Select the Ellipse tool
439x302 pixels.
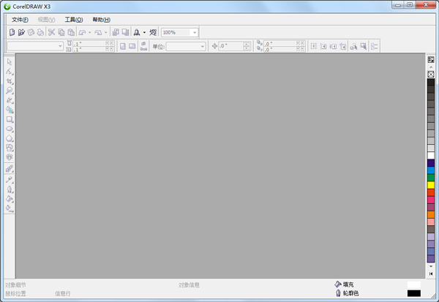pyautogui.click(x=10, y=129)
